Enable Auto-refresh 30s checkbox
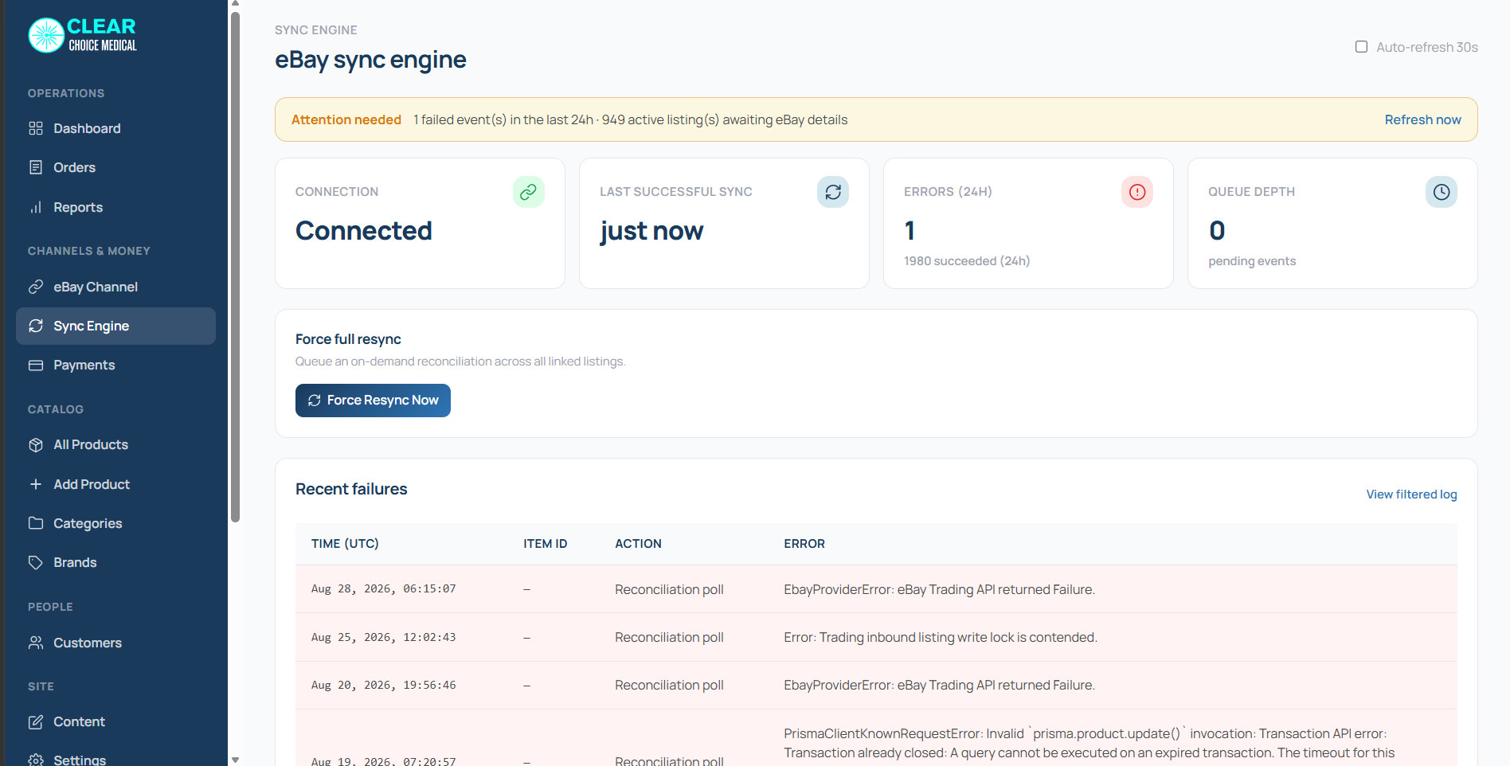This screenshot has width=1510, height=766. (x=1361, y=47)
